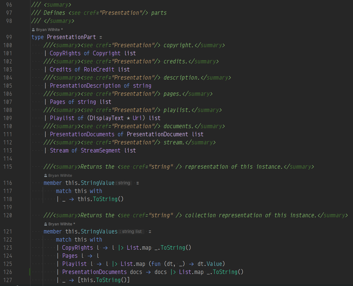
Task: Click line number 127 in the gutter
Action: point(8,280)
